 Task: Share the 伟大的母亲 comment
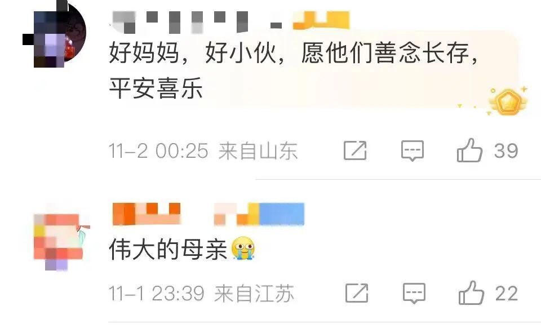(x=357, y=293)
